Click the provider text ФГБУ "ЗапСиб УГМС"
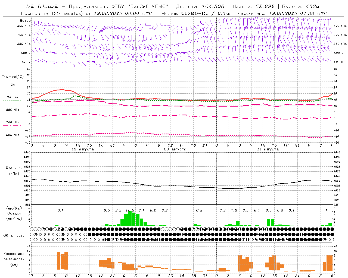Image resolution: width=348 pixels, height=278 pixels. (140, 7)
